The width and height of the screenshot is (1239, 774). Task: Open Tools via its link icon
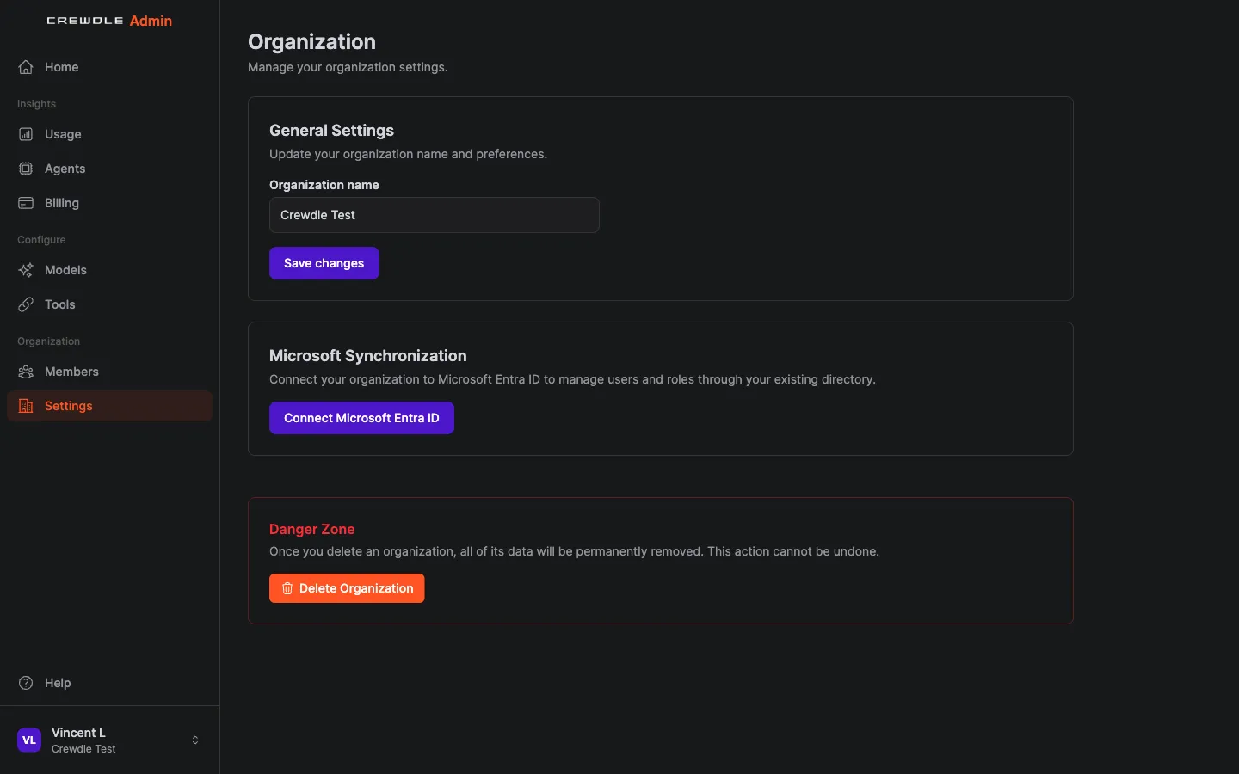[26, 304]
